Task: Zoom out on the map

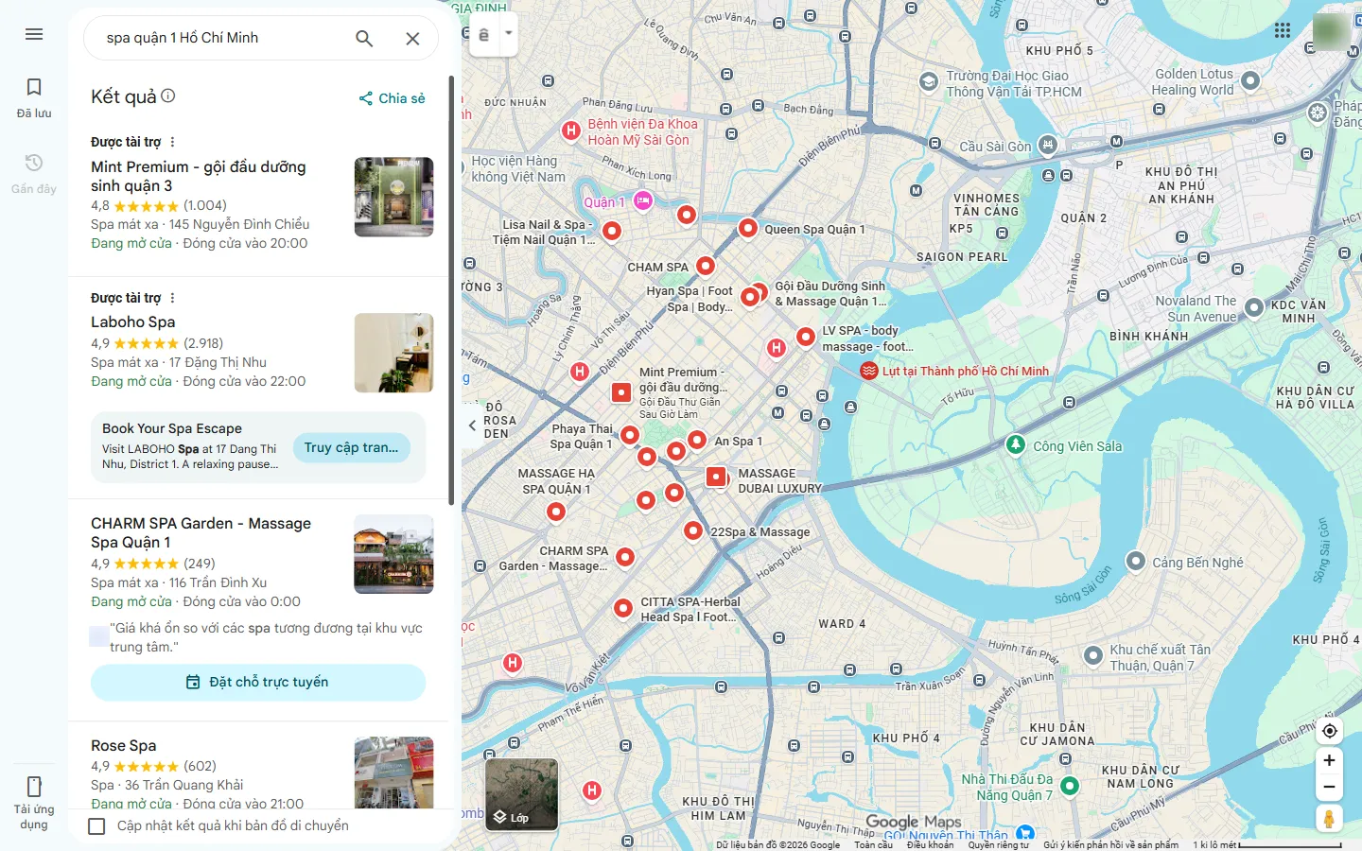Action: 1329,787
